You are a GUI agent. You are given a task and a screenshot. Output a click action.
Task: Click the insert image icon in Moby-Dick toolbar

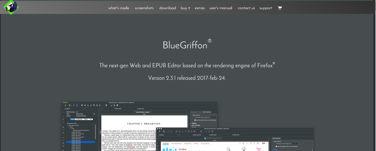click(x=85, y=105)
